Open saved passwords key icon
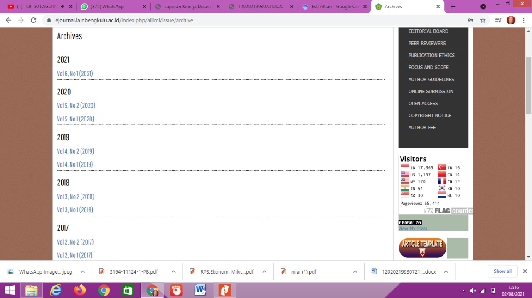The height and width of the screenshot is (298, 532). tap(470, 20)
